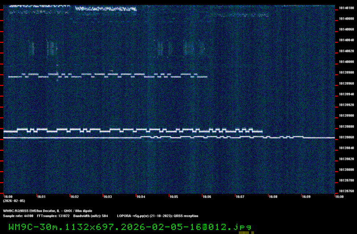
Task: Select the 10140000 frequency scale label
Action: click(346, 62)
